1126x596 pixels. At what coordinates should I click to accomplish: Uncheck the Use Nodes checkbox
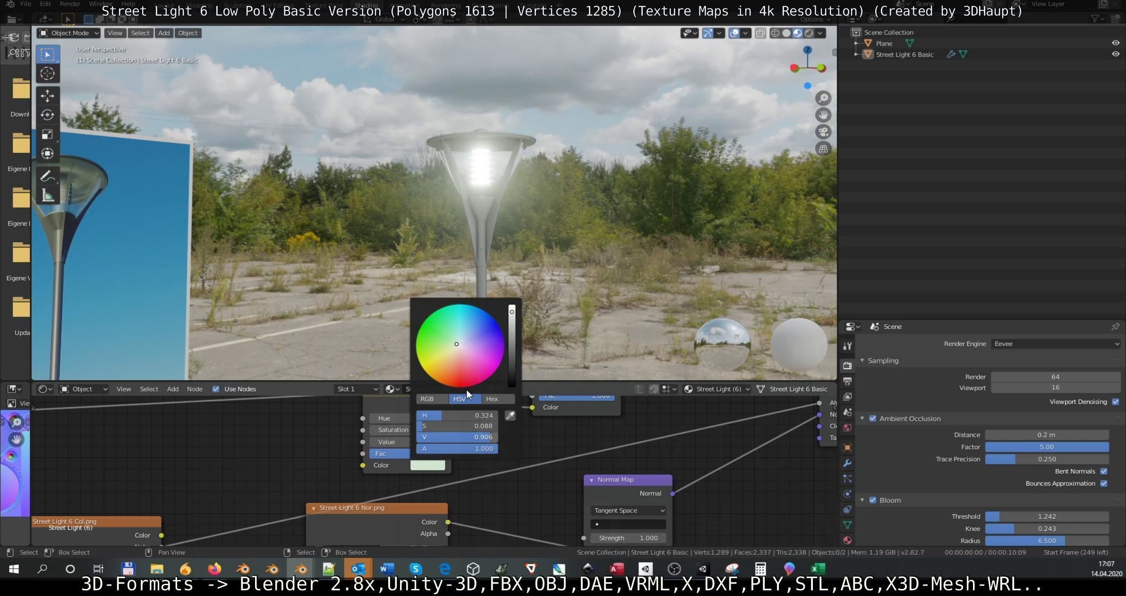pos(216,389)
